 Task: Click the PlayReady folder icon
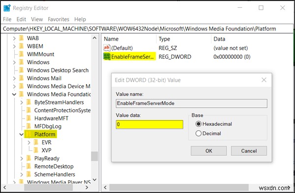pos(29,158)
